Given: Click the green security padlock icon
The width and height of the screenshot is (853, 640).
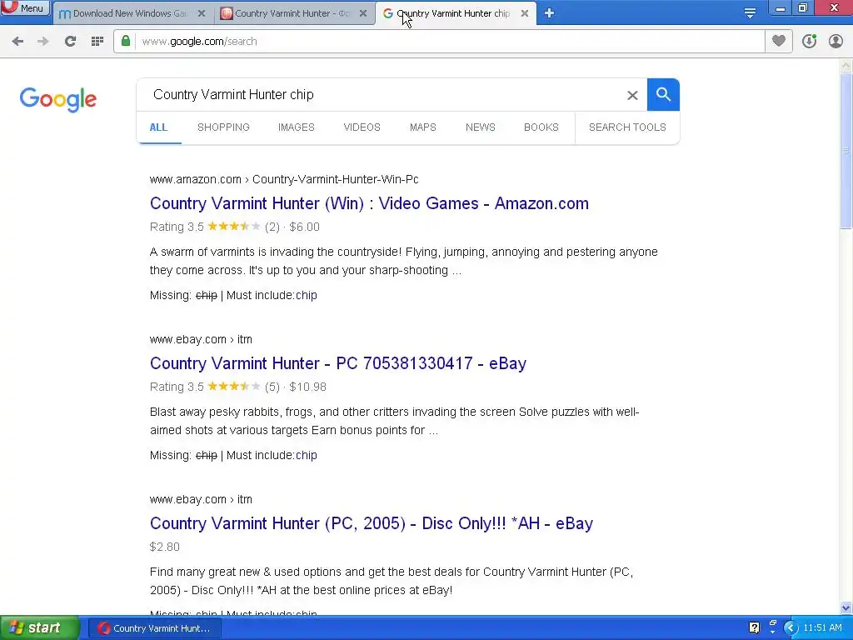Looking at the screenshot, I should pyautogui.click(x=126, y=41).
